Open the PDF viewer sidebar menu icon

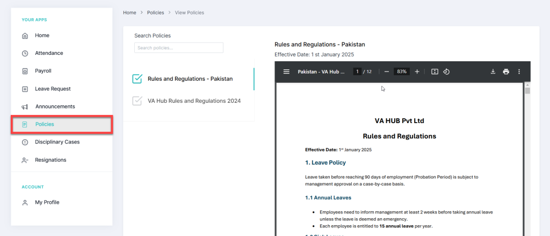point(286,71)
